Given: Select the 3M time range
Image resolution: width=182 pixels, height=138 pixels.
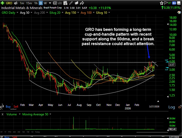Looking at the screenshot, I should coord(19,132).
